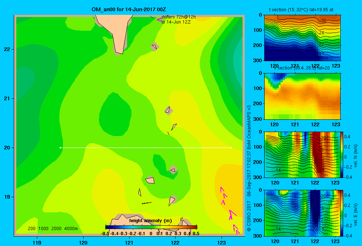
Task: Click the '200 1000 2000 4000m' depth legend
Action: click(x=52, y=229)
